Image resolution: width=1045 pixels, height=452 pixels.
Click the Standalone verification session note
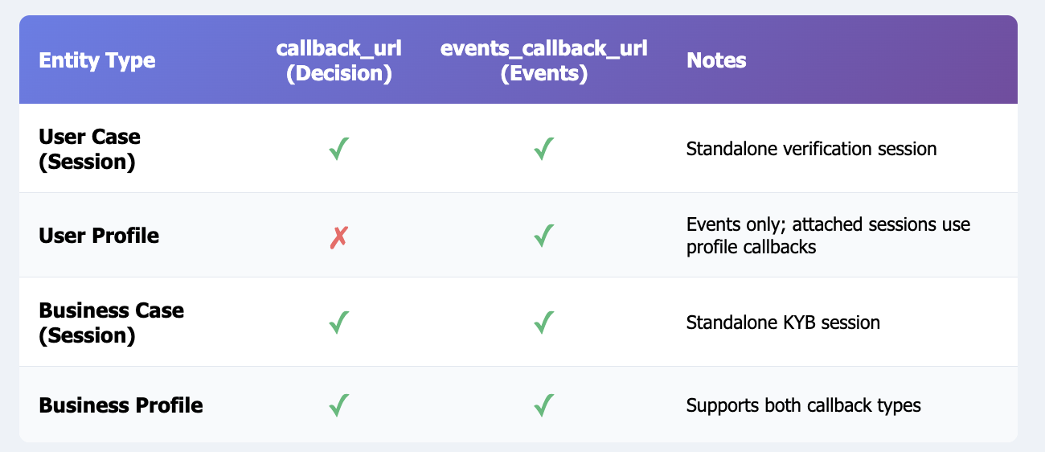tap(811, 149)
